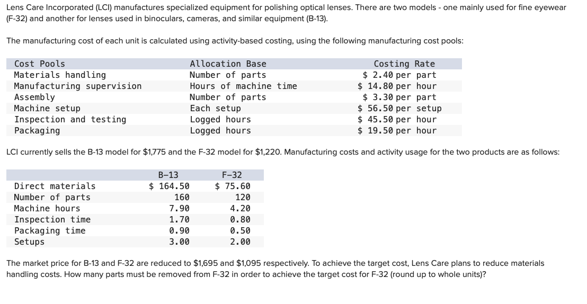Click '(round up to whole units)?' text
The image size is (587, 304).
click(x=438, y=274)
